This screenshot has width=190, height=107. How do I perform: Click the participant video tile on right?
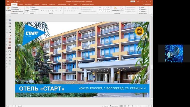[x=174, y=53]
